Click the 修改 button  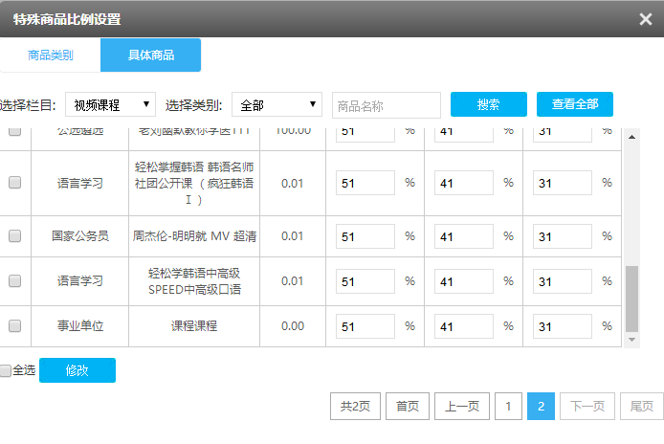click(77, 370)
